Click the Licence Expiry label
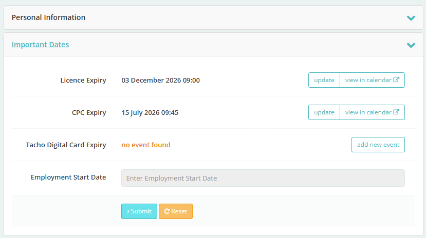The height and width of the screenshot is (238, 426). pyautogui.click(x=83, y=81)
